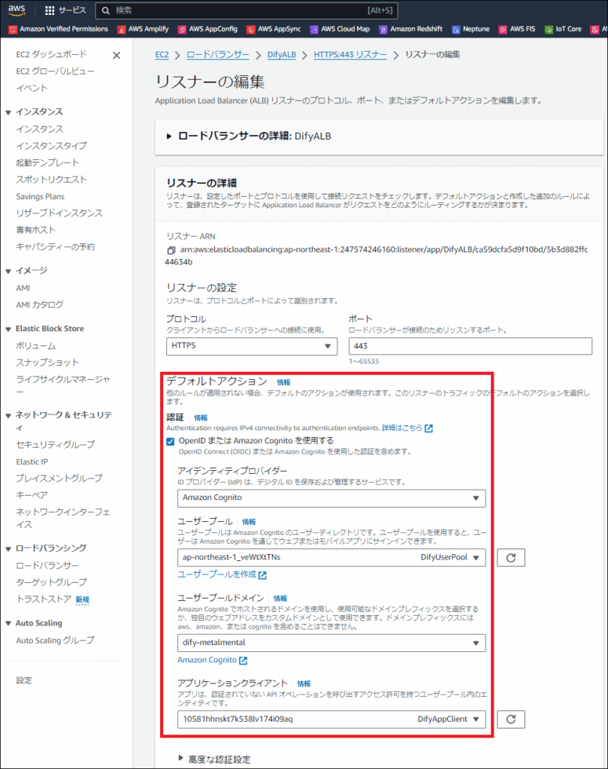
Task: Select セキュリティグループ from the sidebar
Action: click(55, 445)
